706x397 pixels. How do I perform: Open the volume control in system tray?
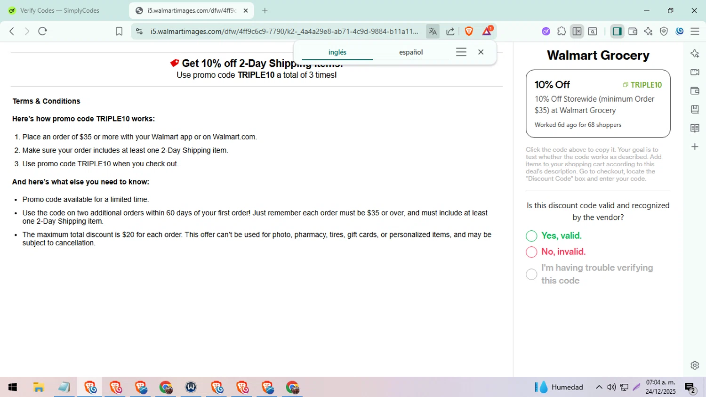tap(611, 387)
